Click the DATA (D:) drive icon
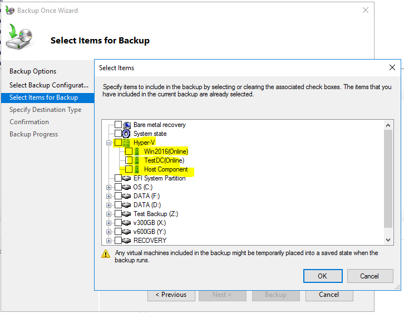 click(126, 205)
